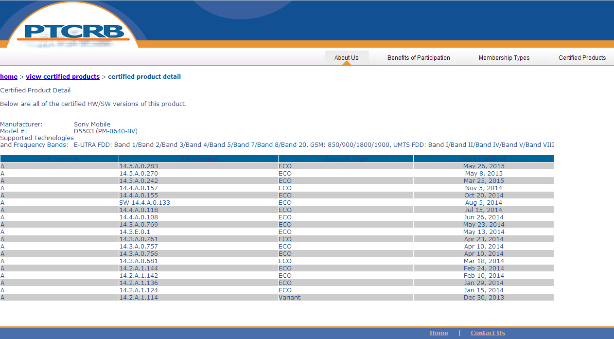This screenshot has width=614, height=339.
Task: Click the Aug 5, 2014 date cell
Action: click(484, 203)
